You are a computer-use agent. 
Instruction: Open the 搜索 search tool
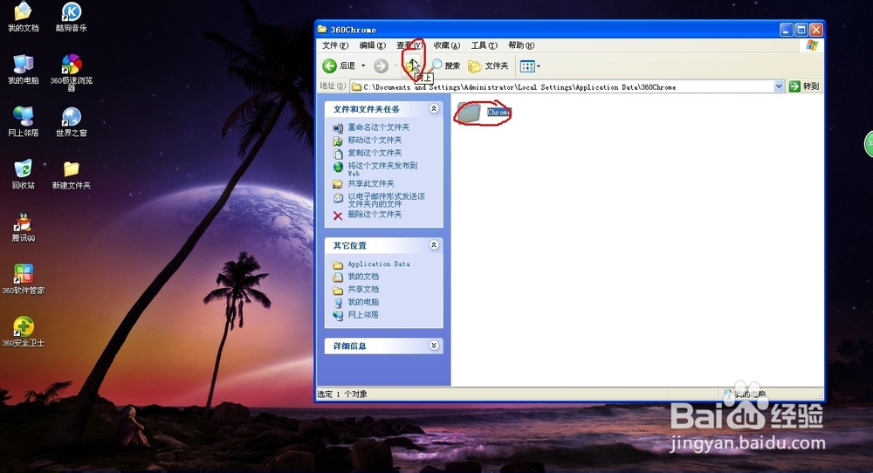(x=446, y=65)
